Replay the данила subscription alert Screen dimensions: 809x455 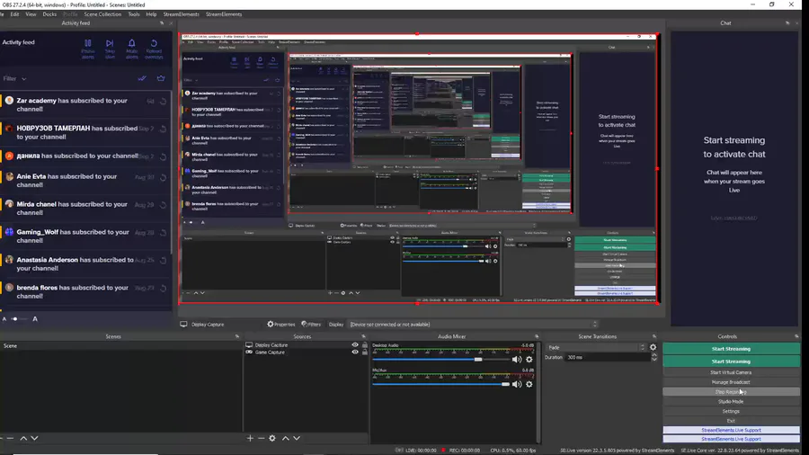point(163,156)
